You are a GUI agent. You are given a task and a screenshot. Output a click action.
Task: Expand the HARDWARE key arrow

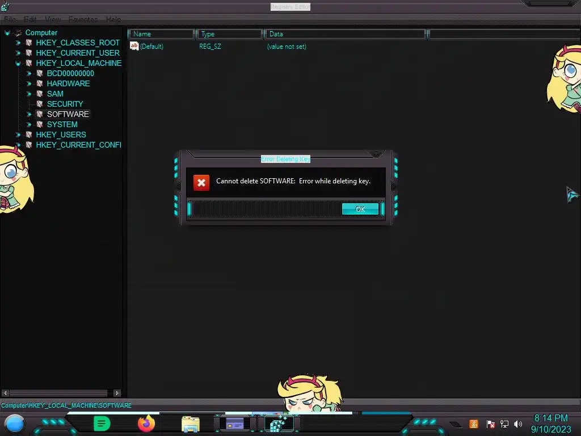pos(29,84)
